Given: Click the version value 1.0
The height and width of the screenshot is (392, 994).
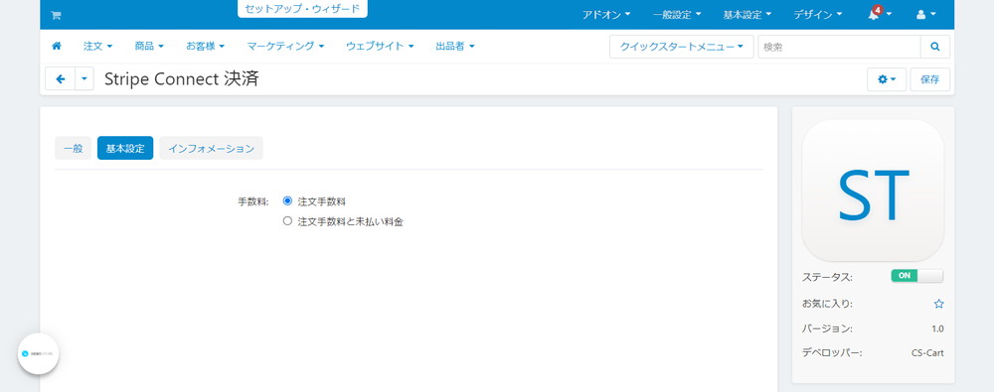Looking at the screenshot, I should 937,328.
